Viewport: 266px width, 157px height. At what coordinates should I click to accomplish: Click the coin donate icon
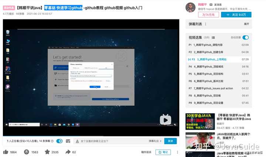click(x=27, y=152)
